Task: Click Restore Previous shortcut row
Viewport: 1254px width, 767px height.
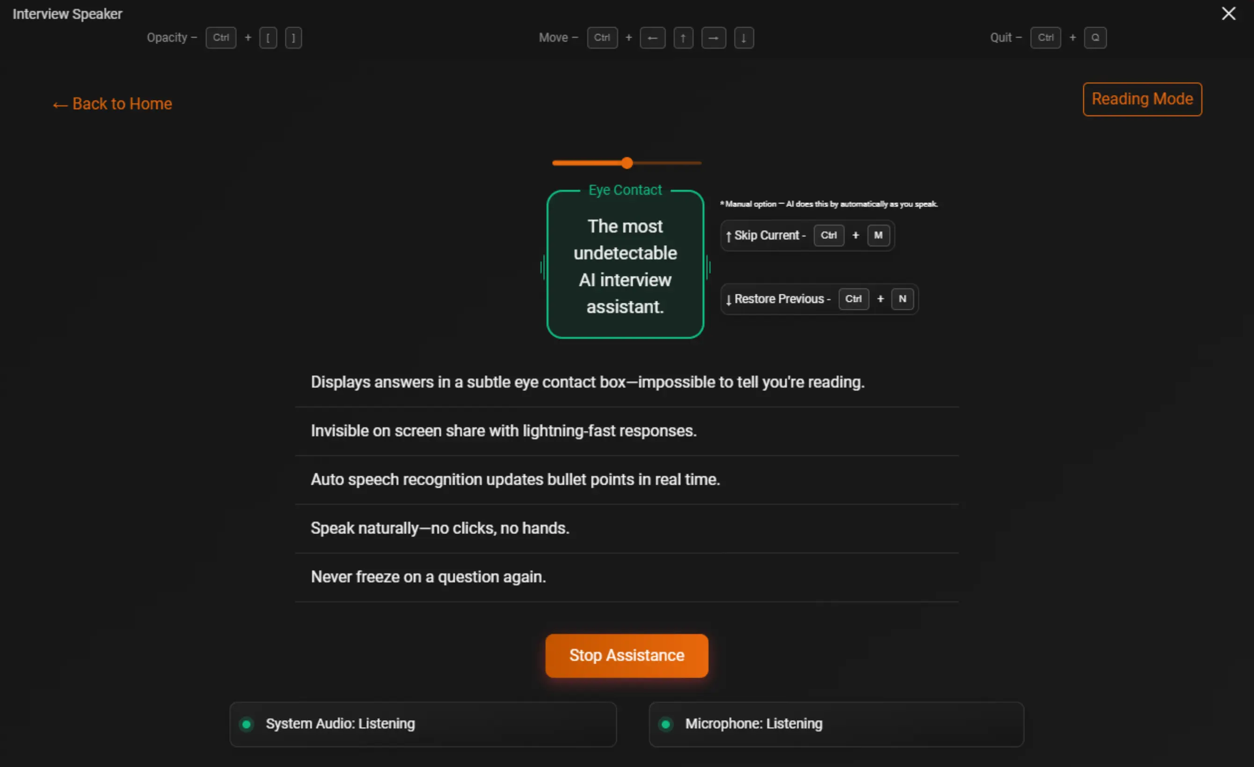Action: click(819, 299)
